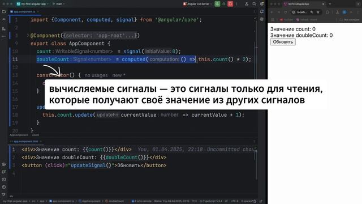This screenshot has height=204, width=362.
Task: Click the 2 spaces indent widget in status bar
Action: (x=247, y=201)
